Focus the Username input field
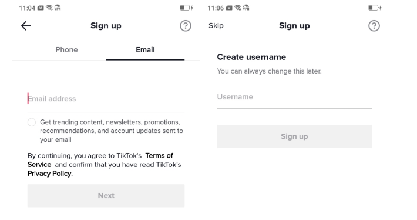 tap(294, 97)
